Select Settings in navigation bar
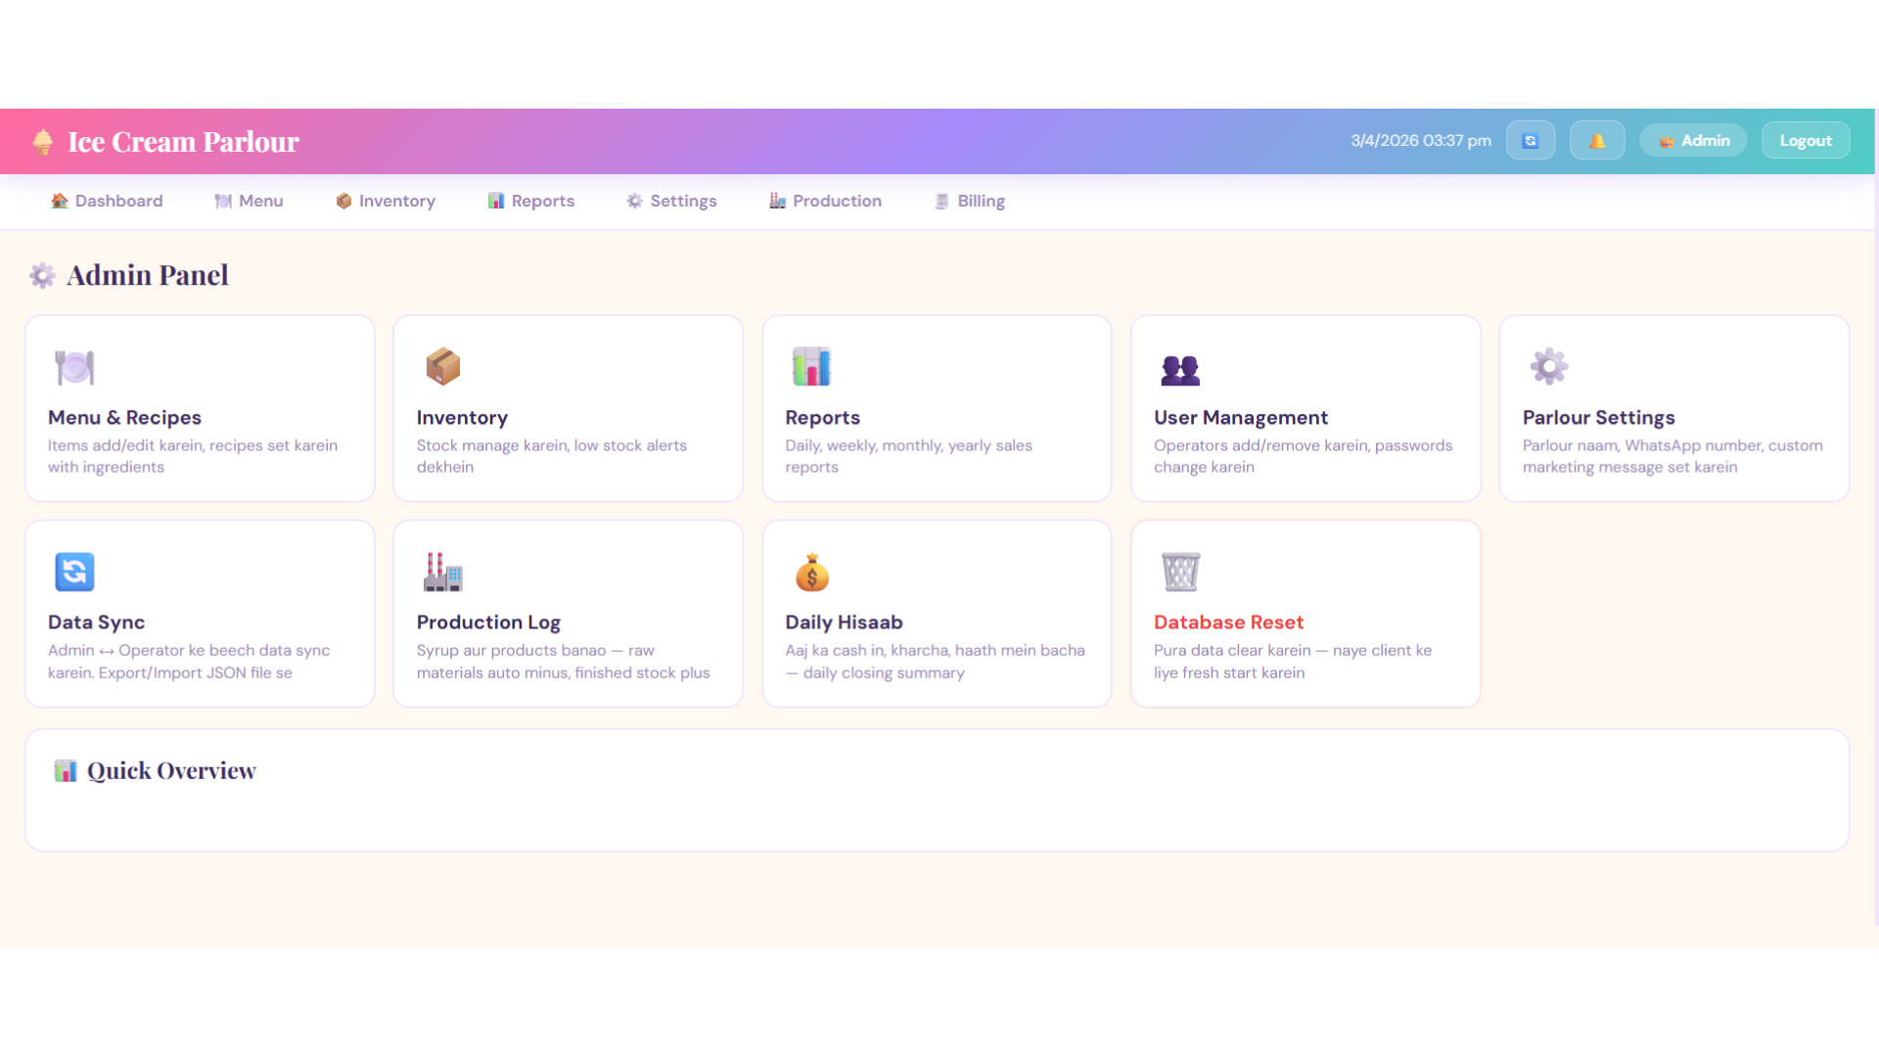 [x=671, y=201]
